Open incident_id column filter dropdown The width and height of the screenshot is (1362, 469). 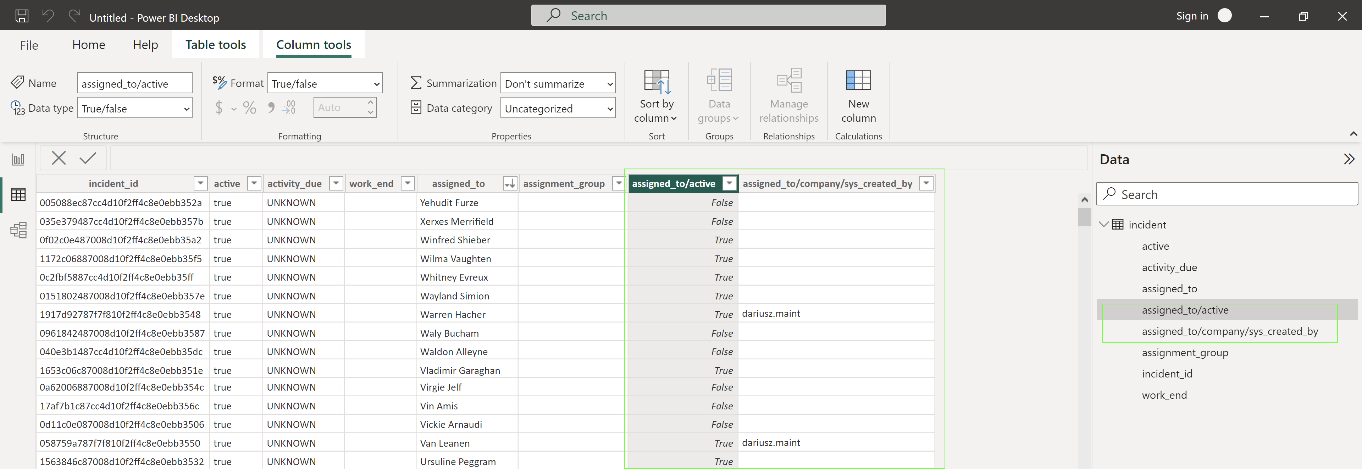[x=200, y=183]
